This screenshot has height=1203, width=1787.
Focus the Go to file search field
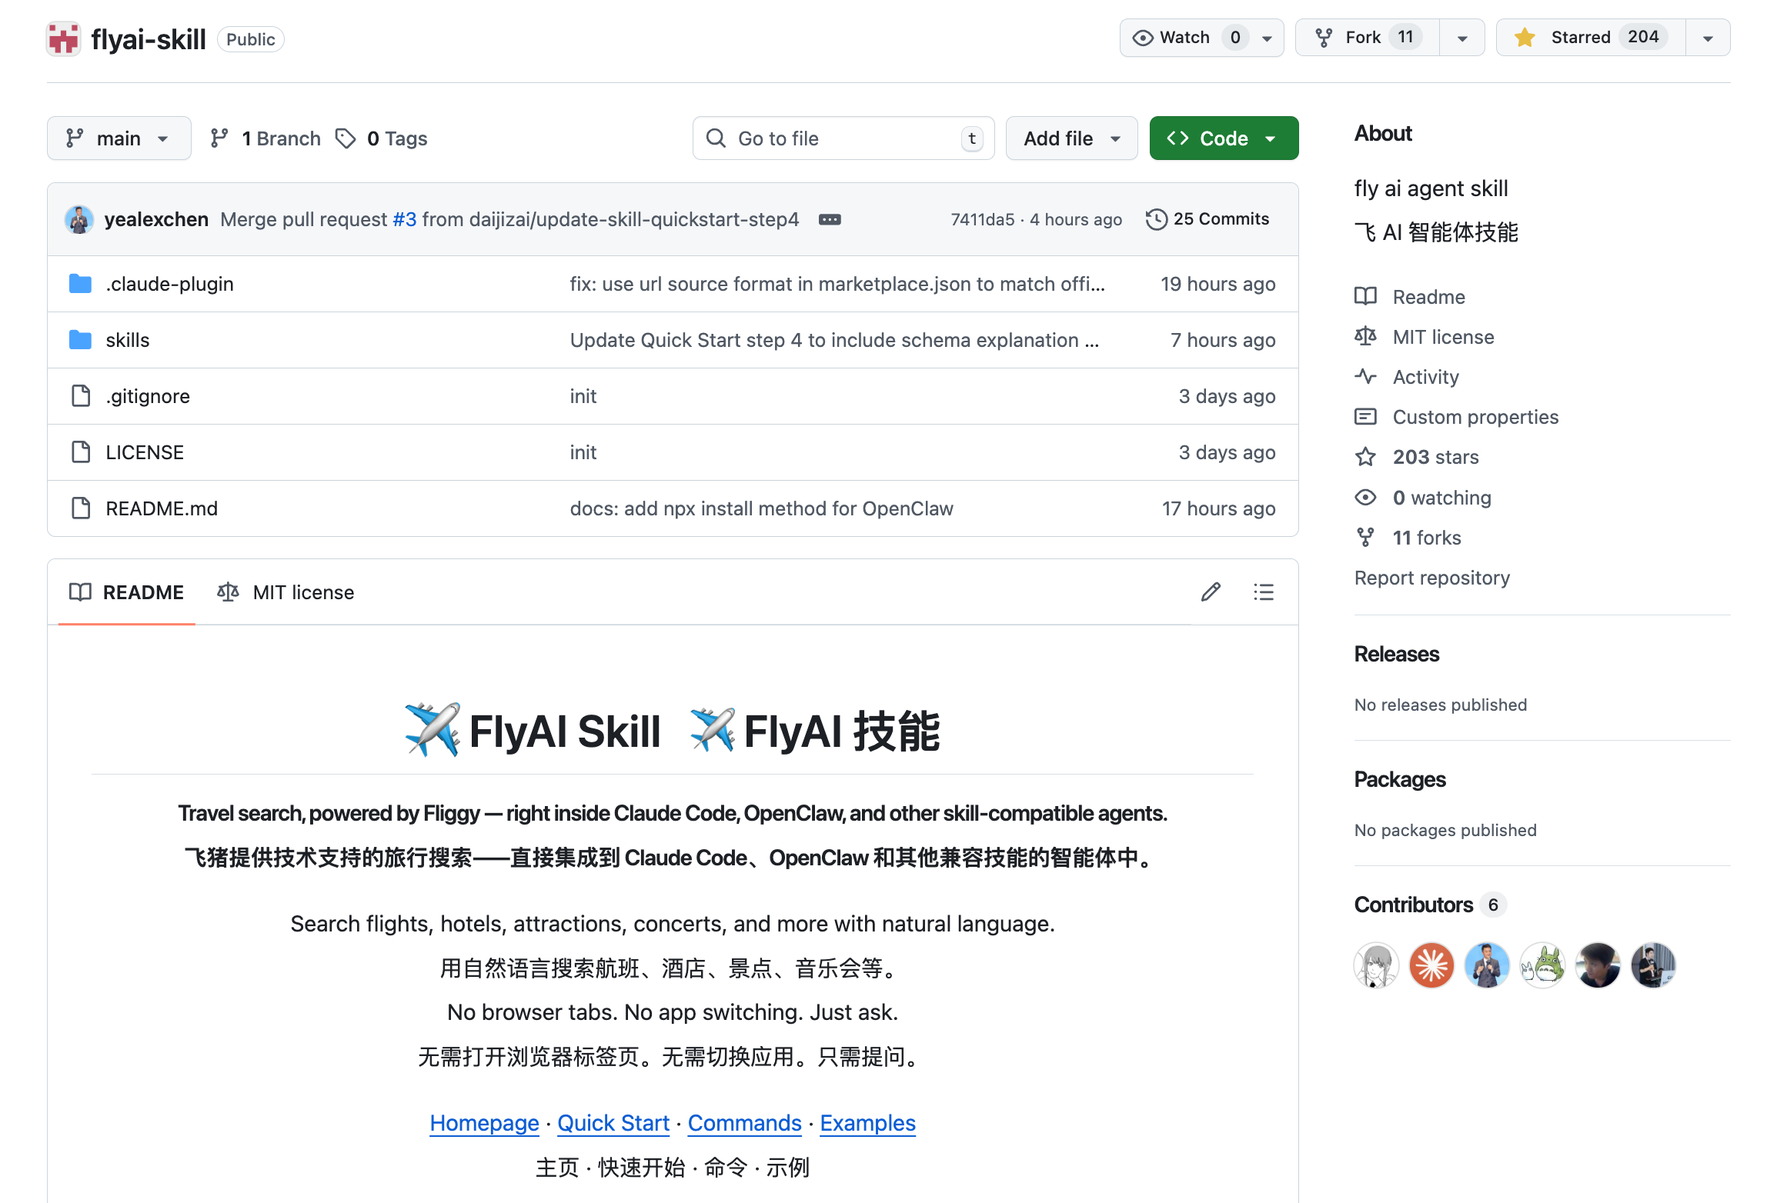pos(843,138)
